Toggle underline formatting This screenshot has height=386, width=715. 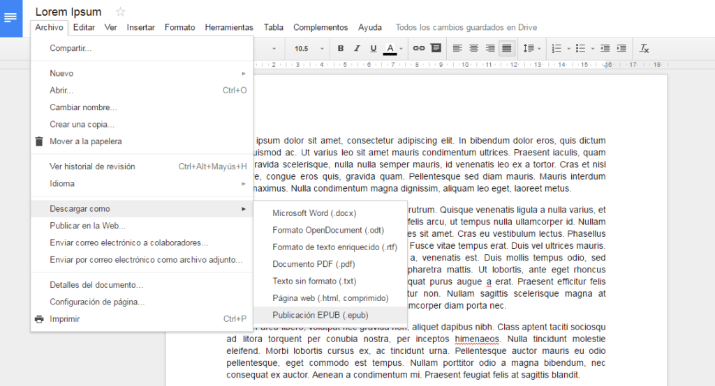(374, 48)
